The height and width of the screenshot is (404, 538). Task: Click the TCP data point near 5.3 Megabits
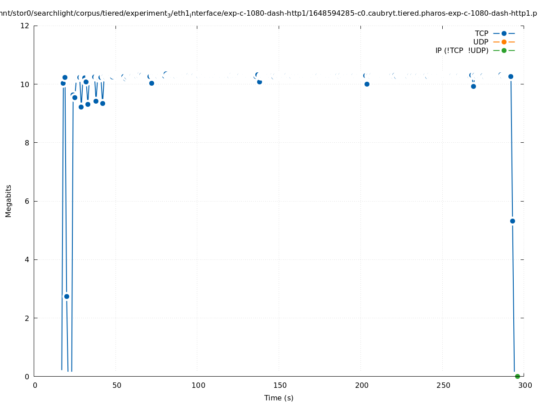[x=512, y=221]
